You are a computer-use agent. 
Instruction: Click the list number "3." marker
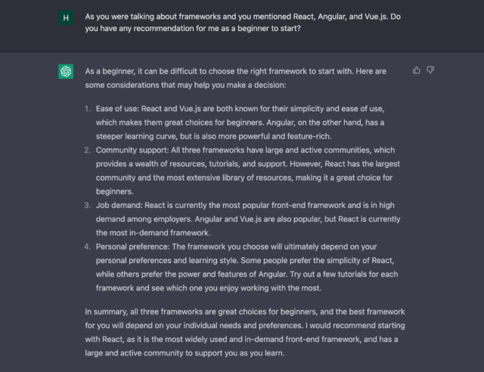(x=88, y=206)
